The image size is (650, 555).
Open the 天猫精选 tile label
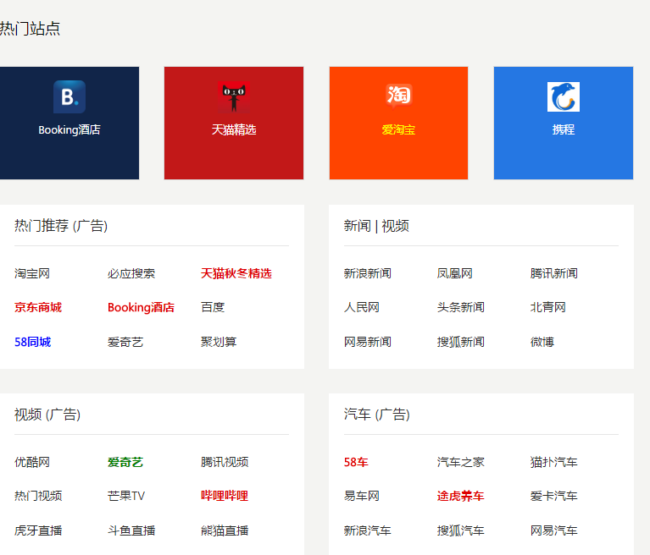pos(234,130)
